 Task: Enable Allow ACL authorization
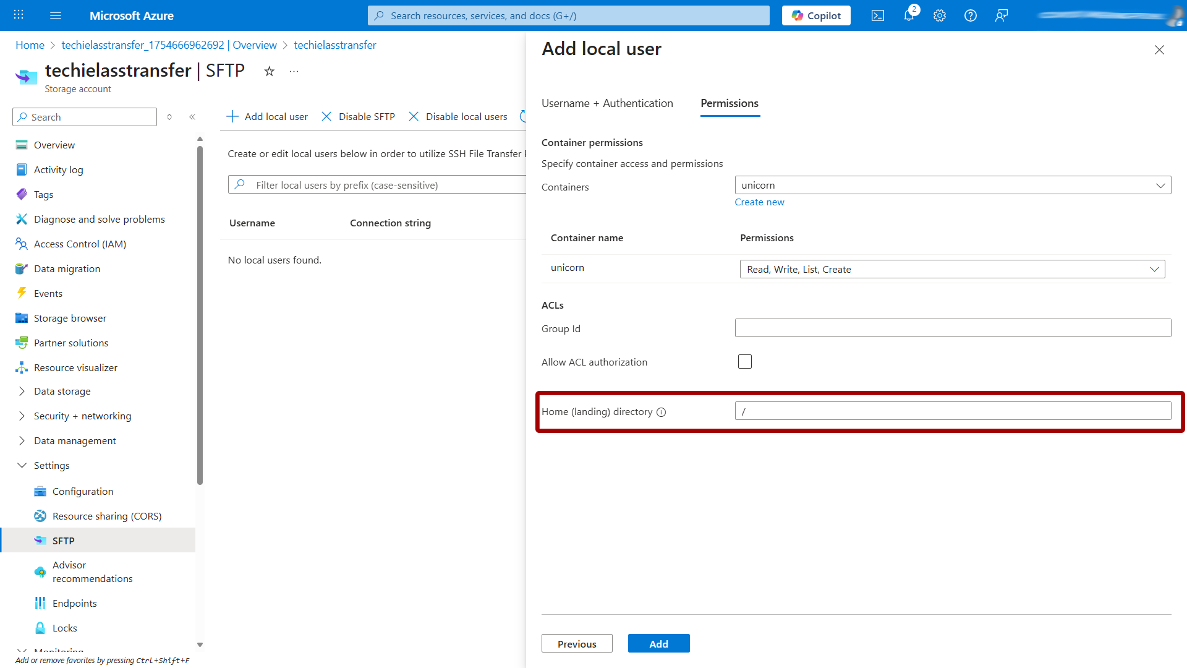coord(744,361)
